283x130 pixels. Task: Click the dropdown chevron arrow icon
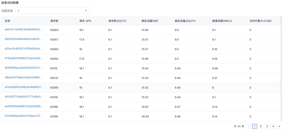click(86, 11)
